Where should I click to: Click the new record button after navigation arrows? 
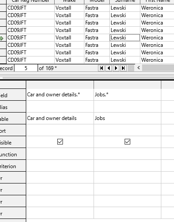click(x=131, y=68)
